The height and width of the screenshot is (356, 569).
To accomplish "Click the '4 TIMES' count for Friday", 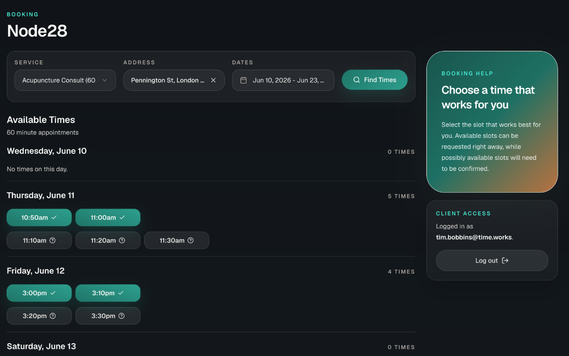I will point(401,272).
